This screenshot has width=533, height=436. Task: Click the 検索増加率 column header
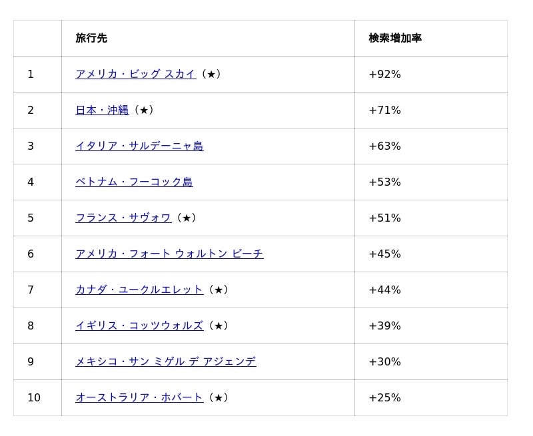tap(395, 39)
